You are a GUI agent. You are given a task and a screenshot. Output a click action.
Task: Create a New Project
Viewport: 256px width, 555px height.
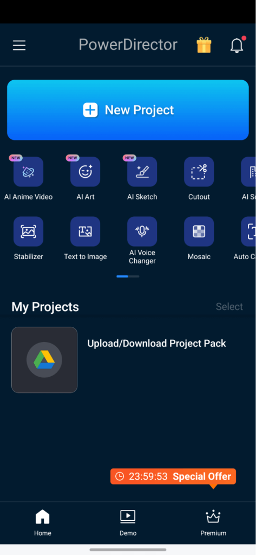tap(128, 109)
